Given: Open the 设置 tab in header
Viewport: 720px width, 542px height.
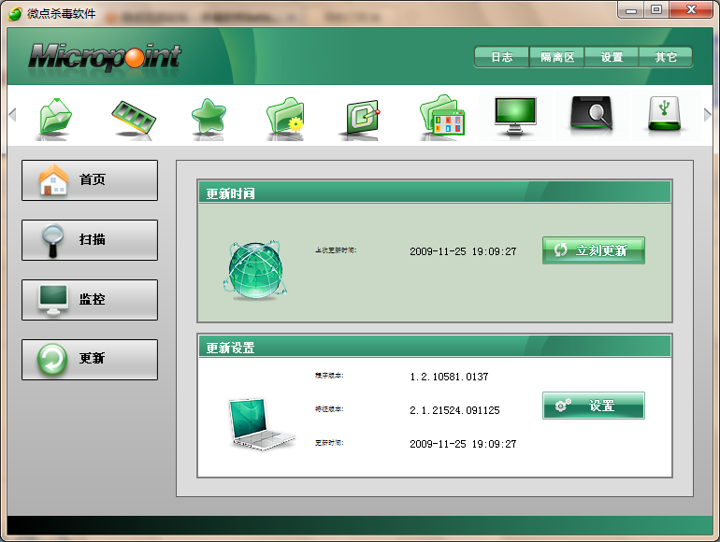Looking at the screenshot, I should 612,57.
